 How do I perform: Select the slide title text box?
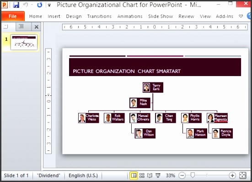click(155, 67)
